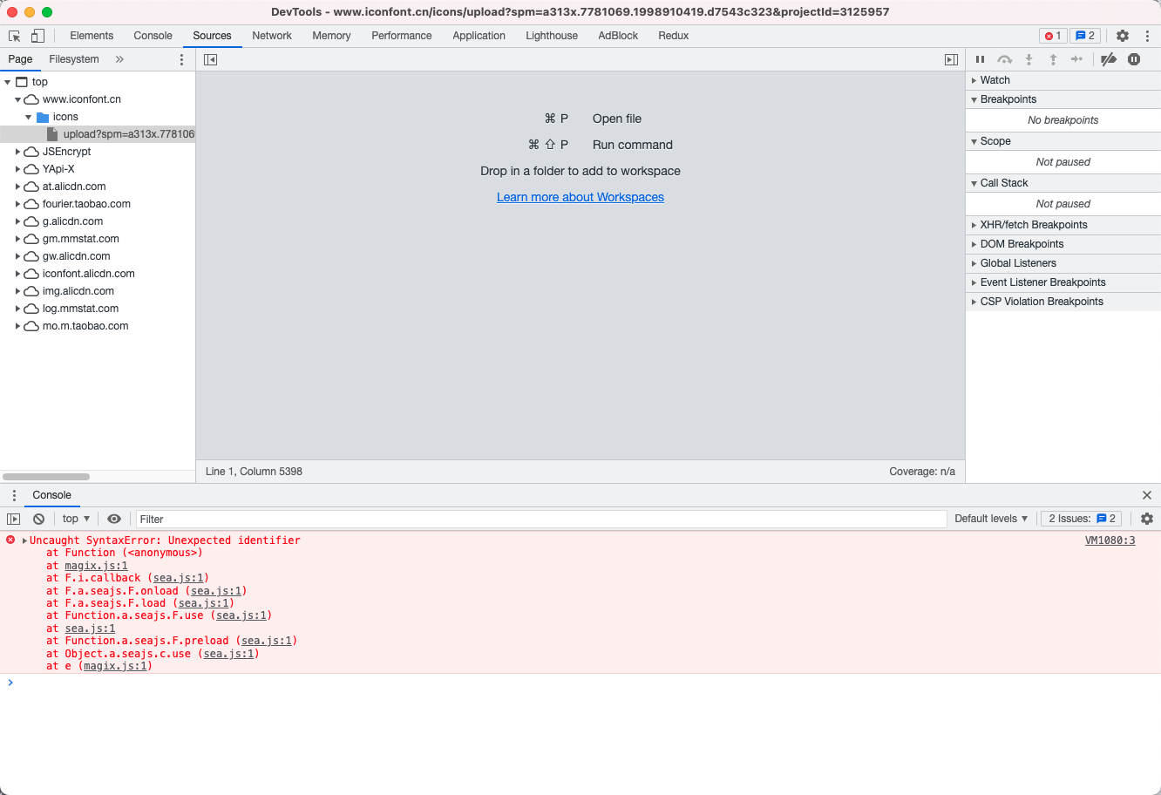Screen dimensions: 1161x795
Task: Click the toggle device toolbar icon
Action: pyautogui.click(x=36, y=35)
